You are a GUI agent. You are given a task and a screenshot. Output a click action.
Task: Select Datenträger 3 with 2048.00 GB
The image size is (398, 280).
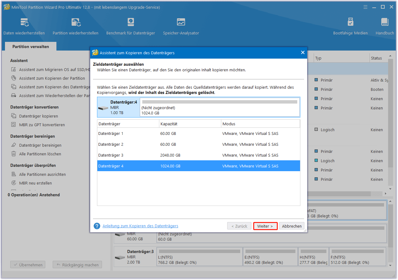click(x=199, y=155)
